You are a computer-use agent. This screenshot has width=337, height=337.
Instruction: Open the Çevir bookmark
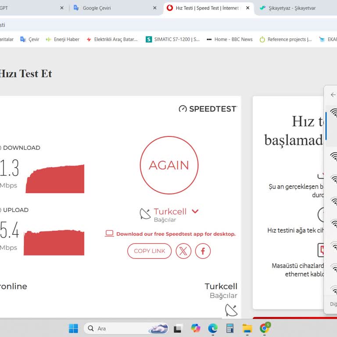(x=29, y=39)
